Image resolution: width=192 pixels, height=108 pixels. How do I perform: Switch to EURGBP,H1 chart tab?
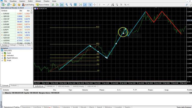51,86
